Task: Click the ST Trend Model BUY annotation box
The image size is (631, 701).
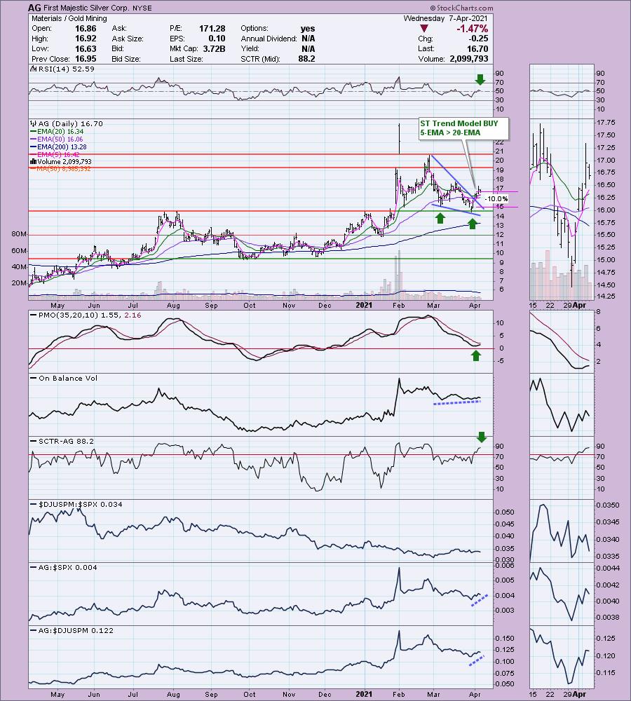Action: click(463, 128)
